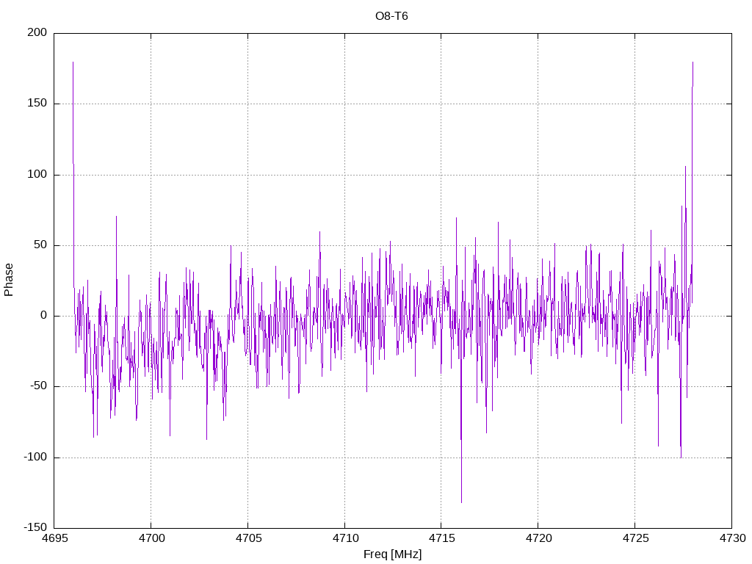
Task: Click the 4700 x-axis tick label
Action: point(151,538)
